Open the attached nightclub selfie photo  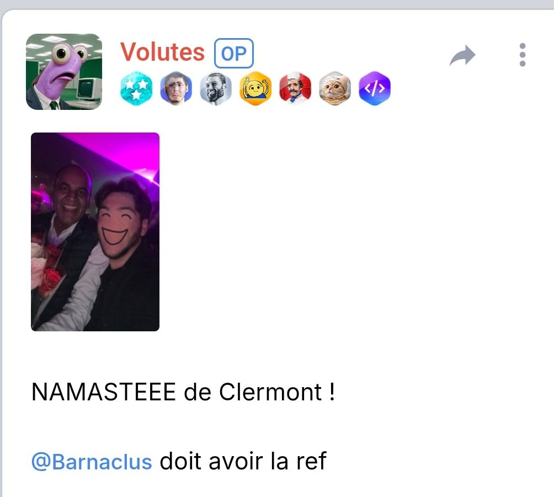pyautogui.click(x=95, y=232)
